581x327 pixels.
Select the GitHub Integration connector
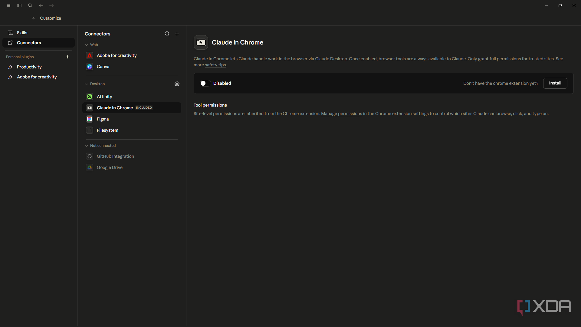(x=132, y=156)
